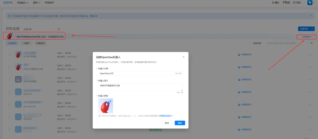Viewport: 318px width, 139px height.
Task: Confirm with the 确定 button
Action: pos(180,123)
